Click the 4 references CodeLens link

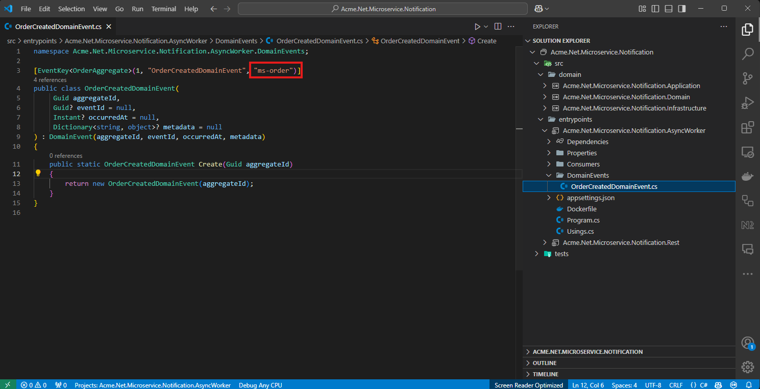click(x=50, y=80)
